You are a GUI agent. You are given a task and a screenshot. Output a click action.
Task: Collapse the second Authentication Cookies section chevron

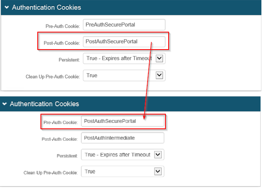pyautogui.click(x=4, y=104)
